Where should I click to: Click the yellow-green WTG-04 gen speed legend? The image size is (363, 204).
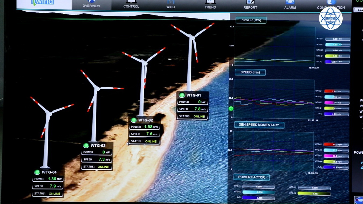(x=336, y=162)
